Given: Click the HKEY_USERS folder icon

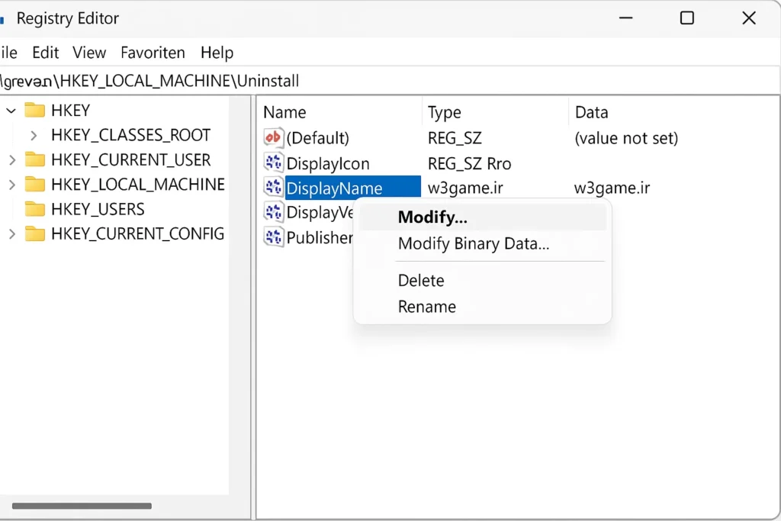Looking at the screenshot, I should (35, 209).
